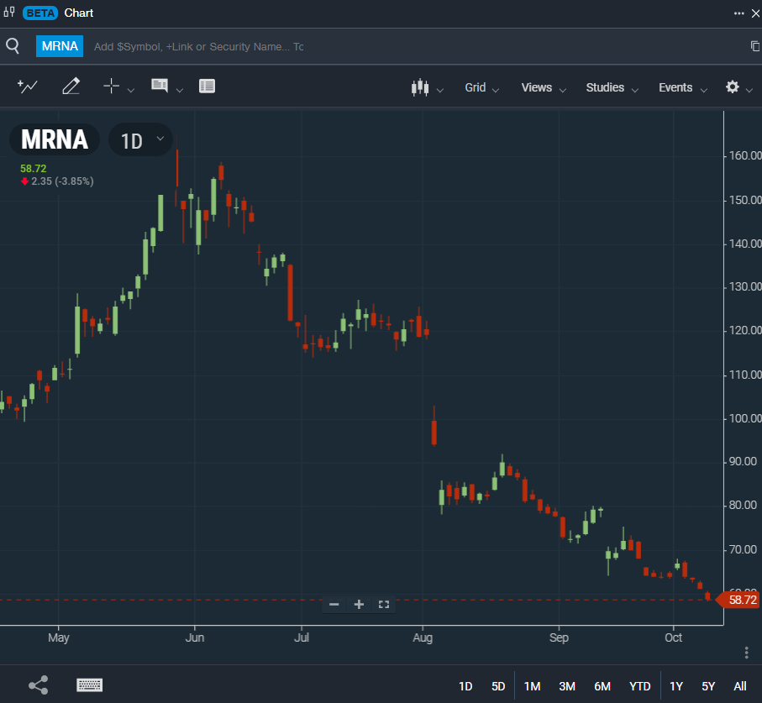Expand the chart type dropdown arrow
Viewport: 762px width, 703px height.
coord(439,91)
